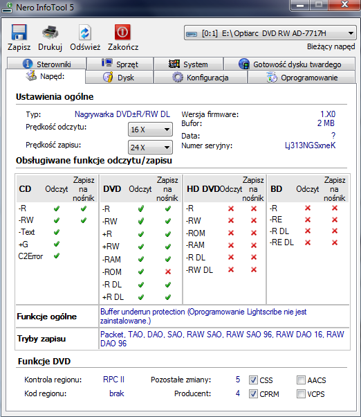Switch to the Dysk tab

119,78
